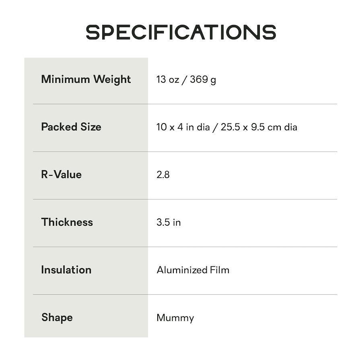Select the Thickness label
Viewport: 362px width, 362px height.
point(67,222)
